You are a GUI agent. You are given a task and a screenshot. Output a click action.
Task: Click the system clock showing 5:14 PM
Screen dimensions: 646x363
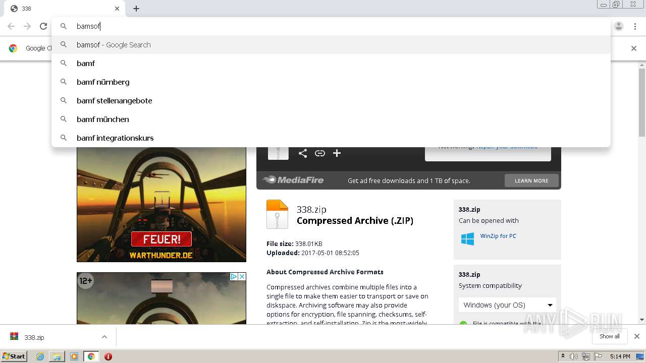click(x=620, y=356)
